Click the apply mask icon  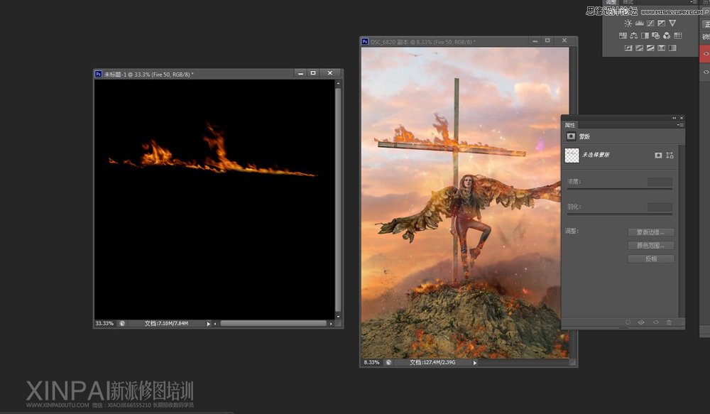click(641, 322)
